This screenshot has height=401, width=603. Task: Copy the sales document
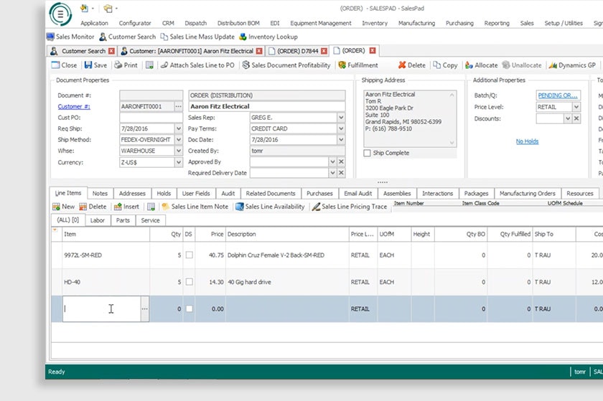click(445, 65)
